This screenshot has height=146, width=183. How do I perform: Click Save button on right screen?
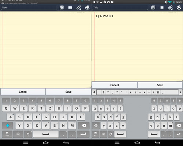[160, 85]
